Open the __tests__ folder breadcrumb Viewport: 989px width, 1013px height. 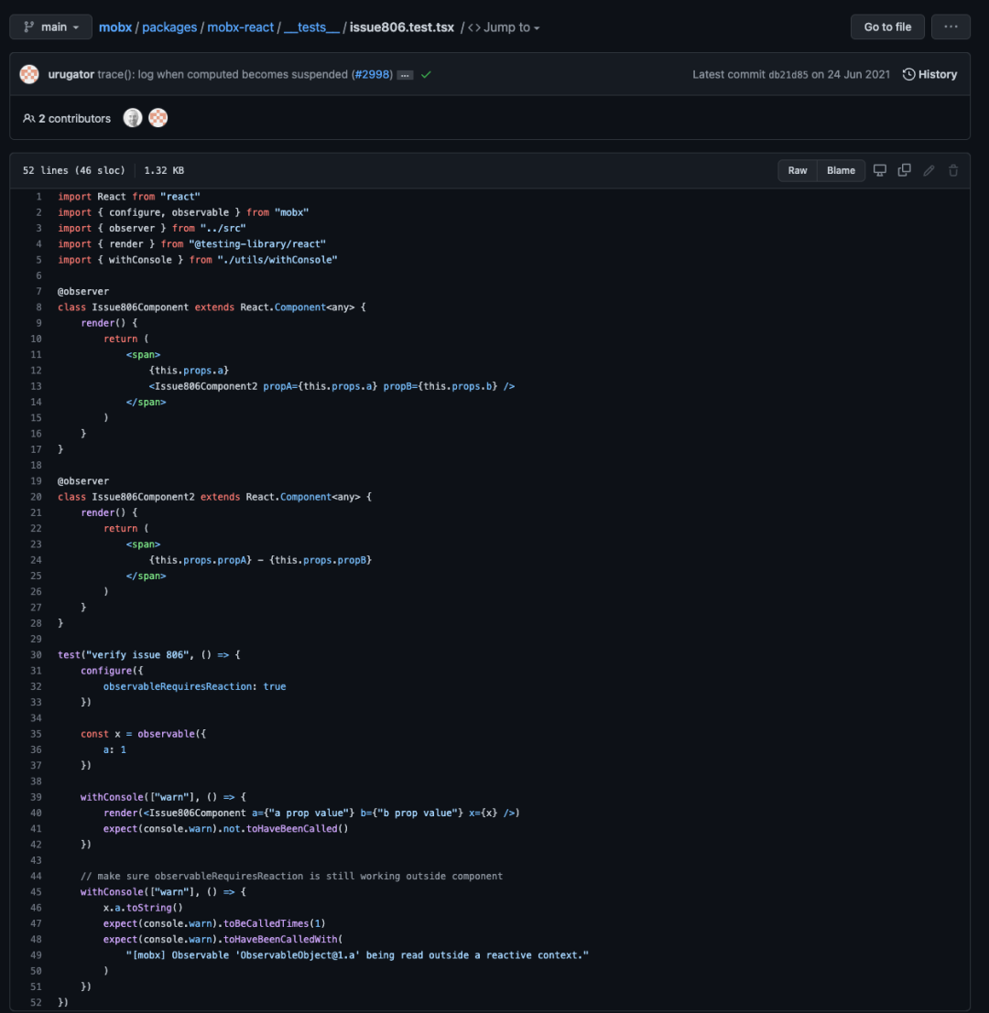(311, 27)
